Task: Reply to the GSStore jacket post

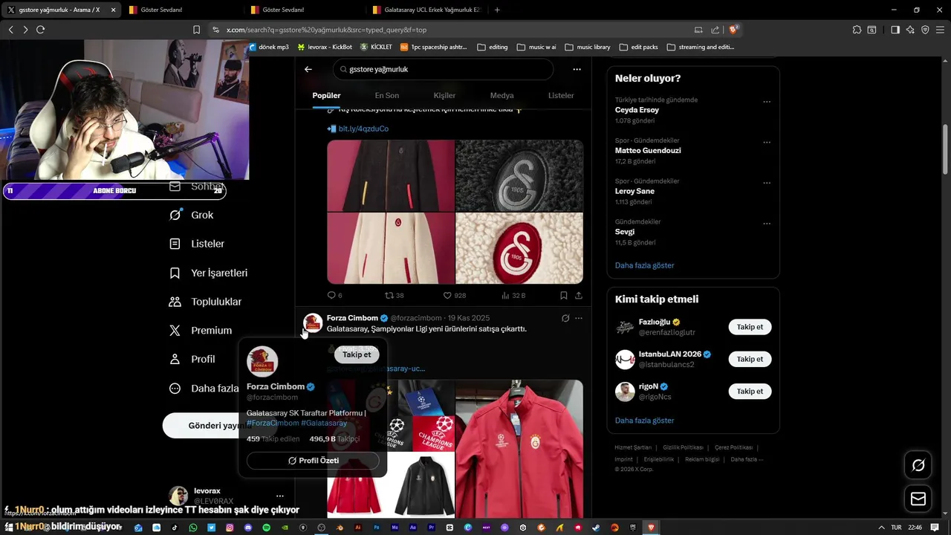Action: click(335, 295)
